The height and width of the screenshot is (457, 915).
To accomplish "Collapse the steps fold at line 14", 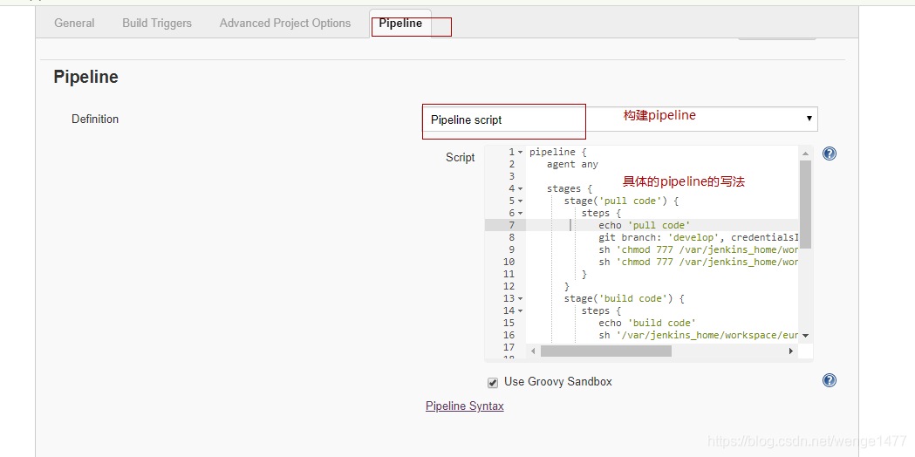I will [520, 311].
